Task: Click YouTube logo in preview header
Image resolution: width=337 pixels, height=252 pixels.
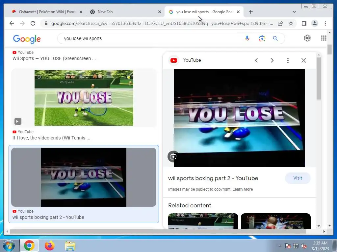Action: [x=174, y=60]
